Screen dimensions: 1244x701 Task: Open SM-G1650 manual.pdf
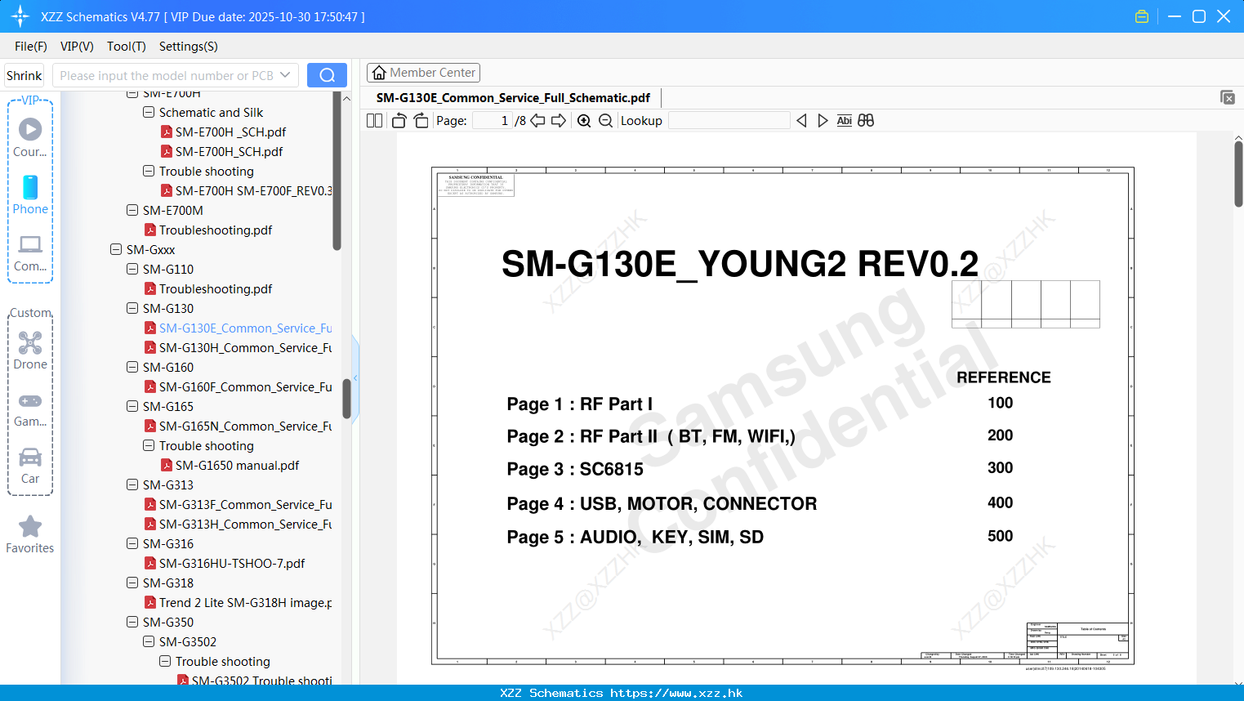230,465
